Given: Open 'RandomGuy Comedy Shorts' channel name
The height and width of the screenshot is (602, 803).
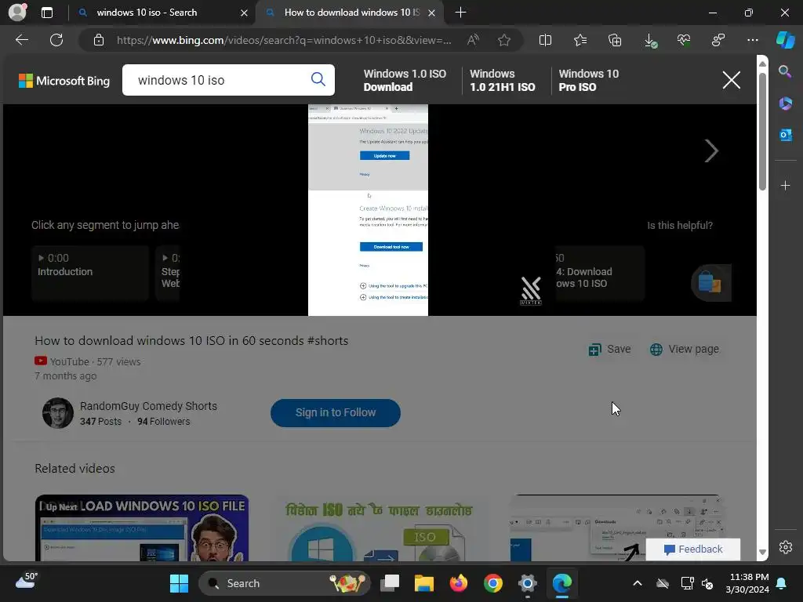Looking at the screenshot, I should [148, 406].
